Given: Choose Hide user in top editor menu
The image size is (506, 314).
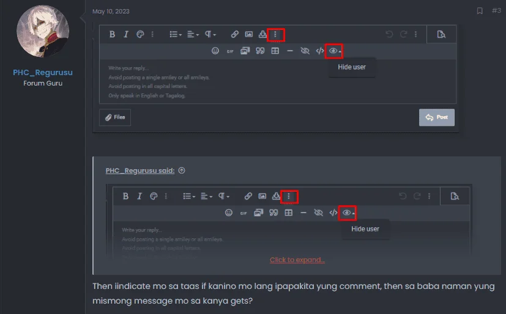Looking at the screenshot, I should [352, 67].
